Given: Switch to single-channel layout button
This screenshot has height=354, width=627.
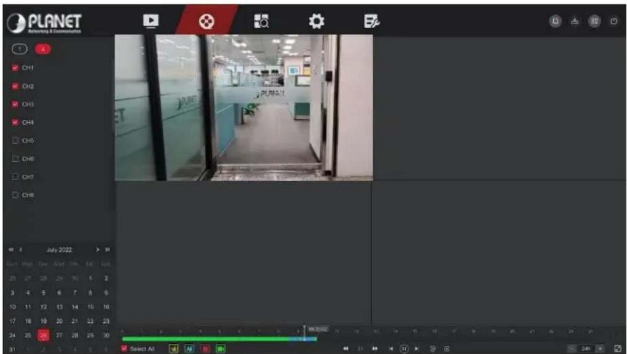Looking at the screenshot, I should coord(20,48).
